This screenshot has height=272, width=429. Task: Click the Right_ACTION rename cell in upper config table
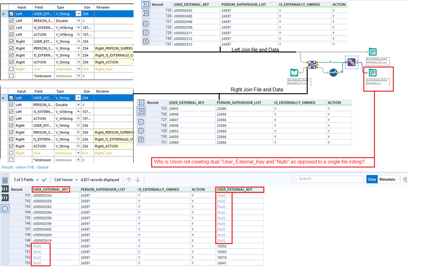[114, 62]
